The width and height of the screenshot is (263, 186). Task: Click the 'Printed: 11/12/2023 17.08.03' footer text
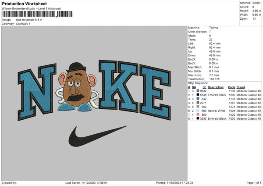click(x=174, y=182)
